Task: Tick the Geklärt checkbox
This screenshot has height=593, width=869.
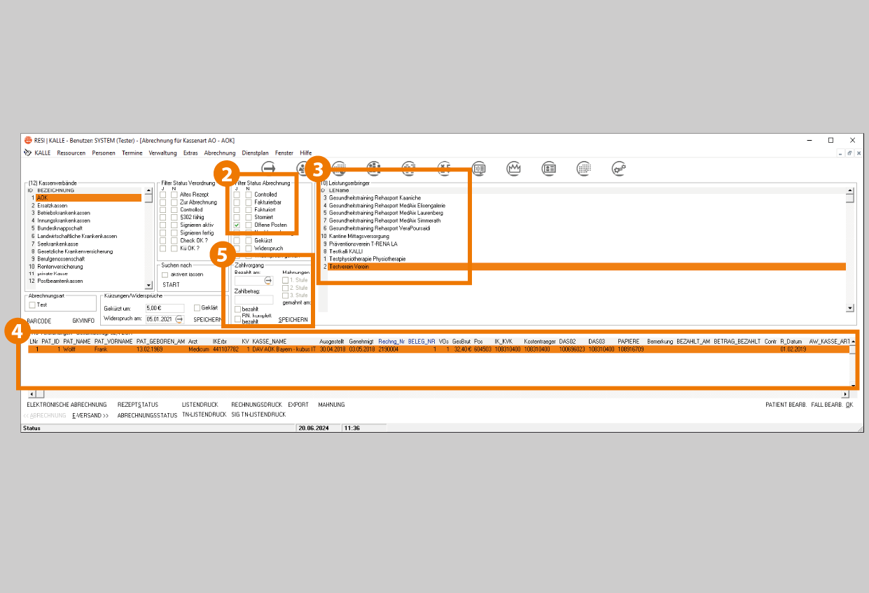Action: point(197,307)
